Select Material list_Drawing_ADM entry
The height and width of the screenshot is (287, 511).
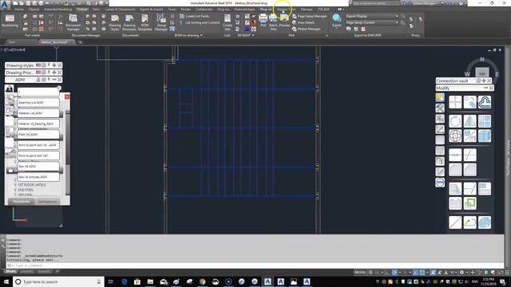coord(38,124)
